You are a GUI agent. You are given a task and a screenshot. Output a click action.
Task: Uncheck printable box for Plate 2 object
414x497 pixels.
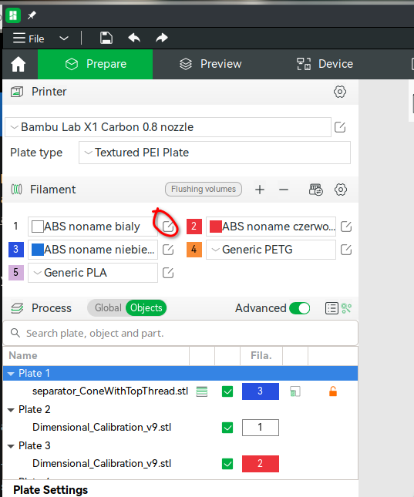click(227, 428)
